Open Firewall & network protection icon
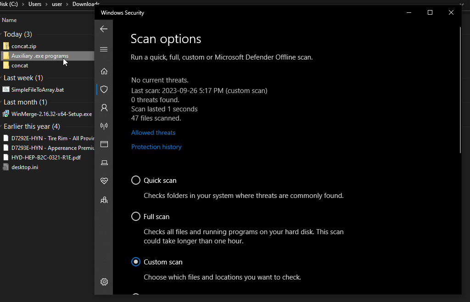Viewport: 470px width, 302px height. 104,126
